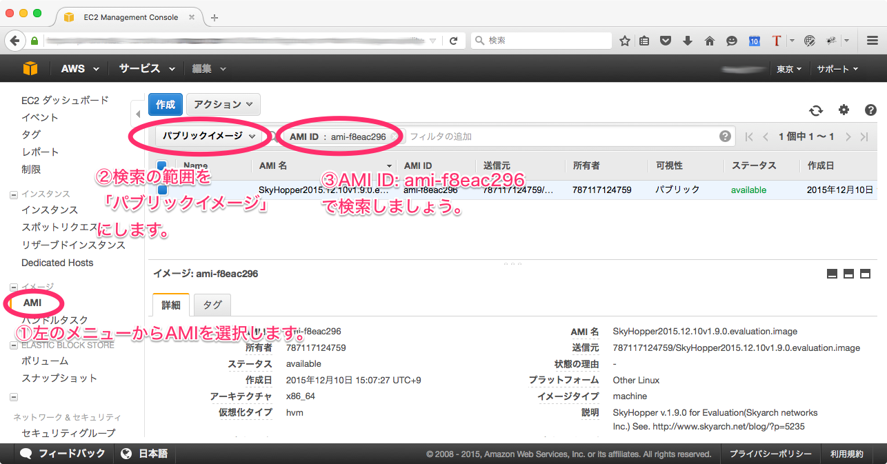Minimize the image details pane
This screenshot has width=887, height=464.
pos(833,274)
